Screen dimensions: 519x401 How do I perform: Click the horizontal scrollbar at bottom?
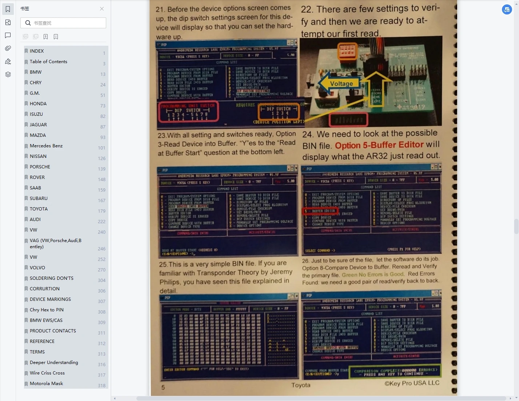pyautogui.click(x=321, y=398)
